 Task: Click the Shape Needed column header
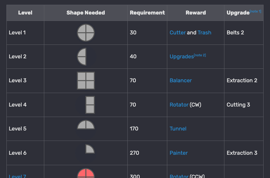coord(85,13)
